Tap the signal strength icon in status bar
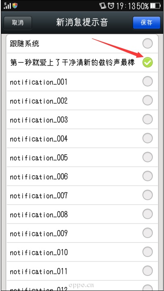The width and height of the screenshot is (164, 291). (7, 6)
